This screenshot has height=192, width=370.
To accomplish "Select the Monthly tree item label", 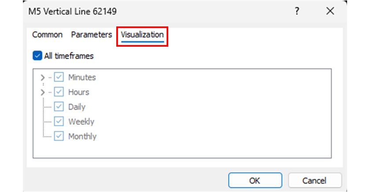I will 82,136.
